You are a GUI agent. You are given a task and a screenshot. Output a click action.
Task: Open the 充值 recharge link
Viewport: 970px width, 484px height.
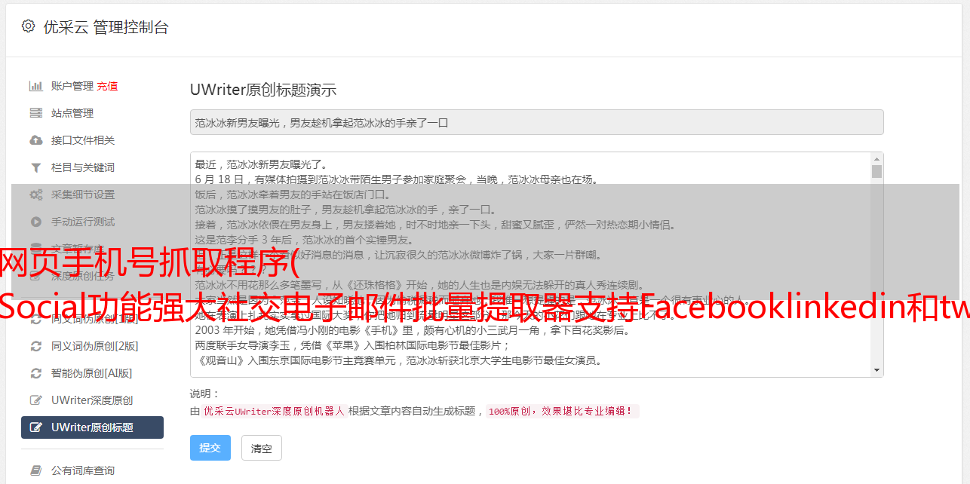[x=107, y=86]
